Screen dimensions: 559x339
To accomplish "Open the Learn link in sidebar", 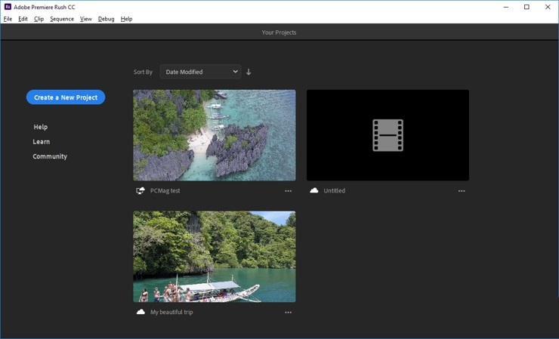I will point(42,141).
